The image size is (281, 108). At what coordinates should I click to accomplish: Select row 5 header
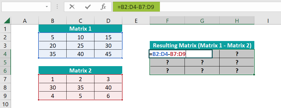6,62
